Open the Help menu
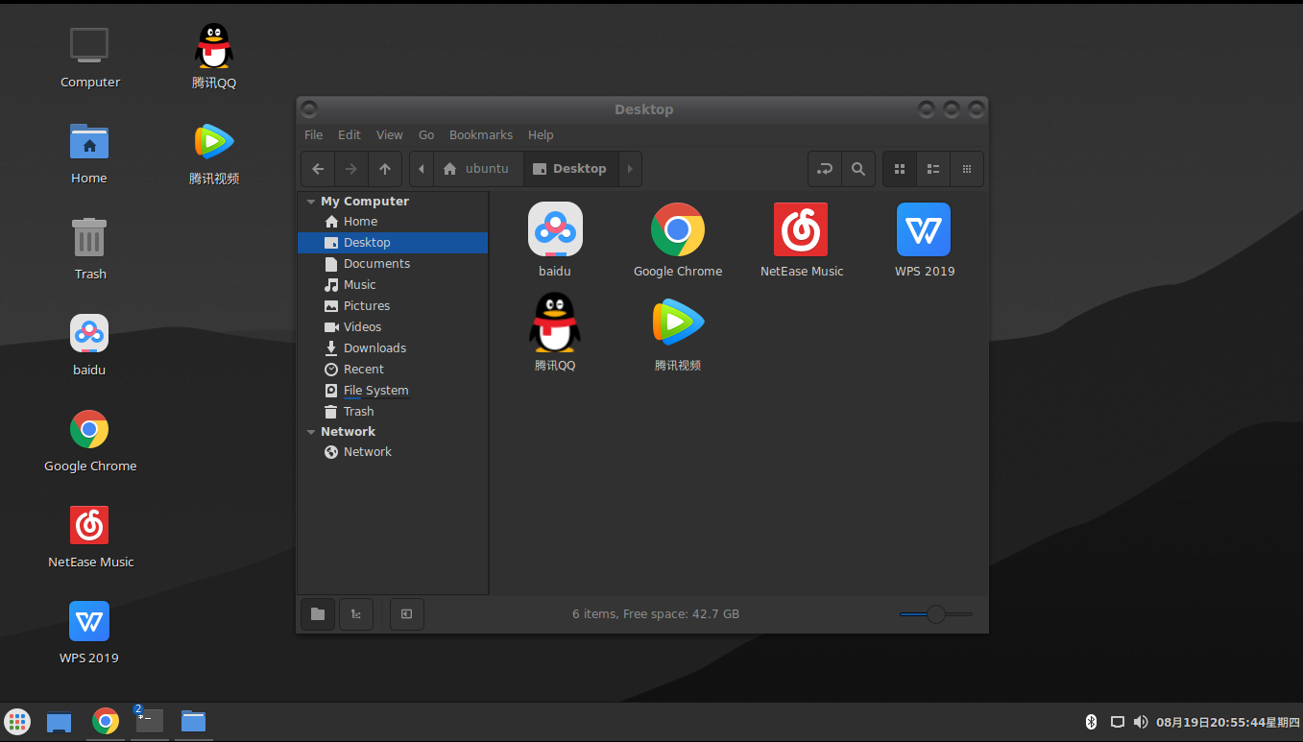This screenshot has height=742, width=1303. pyautogui.click(x=541, y=135)
